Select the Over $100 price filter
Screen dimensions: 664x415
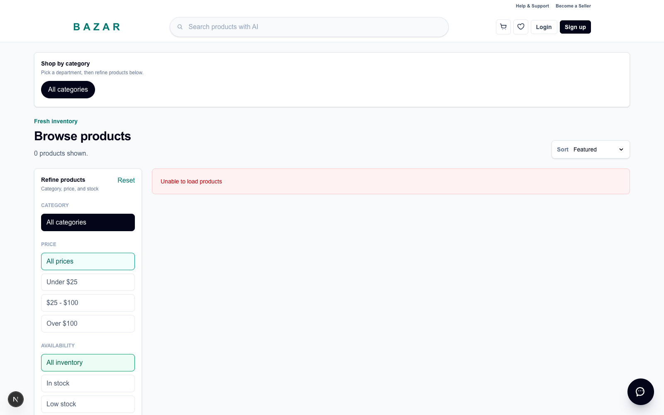(88, 324)
